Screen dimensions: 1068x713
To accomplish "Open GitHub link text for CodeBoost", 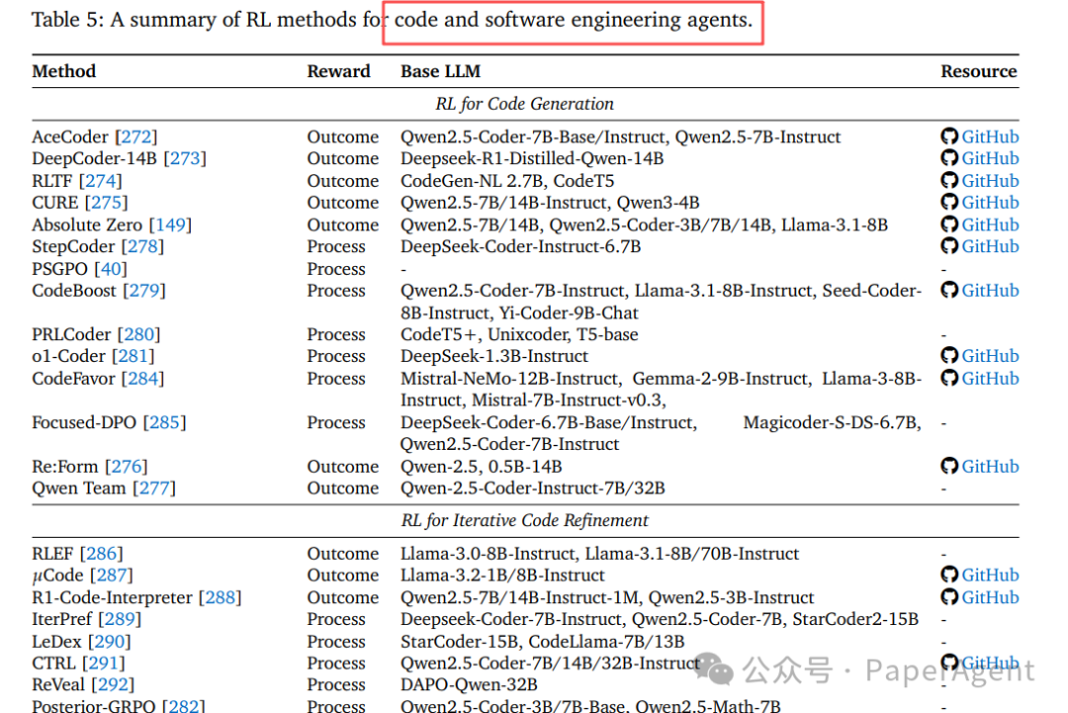I will [990, 291].
